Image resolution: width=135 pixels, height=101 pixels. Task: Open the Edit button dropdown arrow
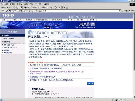65,8
